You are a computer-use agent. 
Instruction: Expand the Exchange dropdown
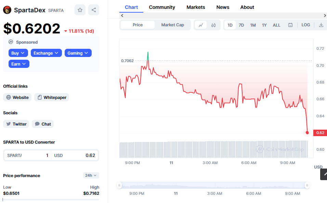point(46,53)
